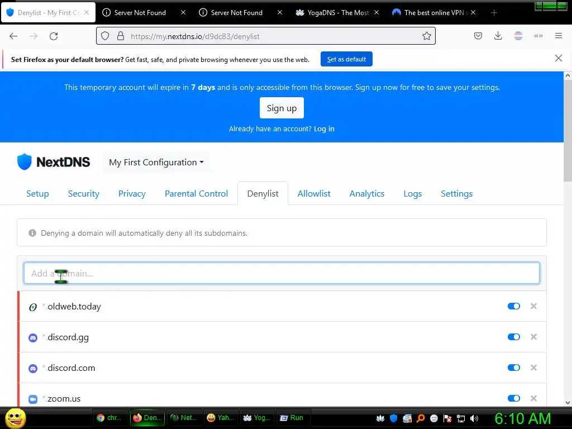Close the YogaDNS browser tab
The image size is (572, 429).
point(376,12)
